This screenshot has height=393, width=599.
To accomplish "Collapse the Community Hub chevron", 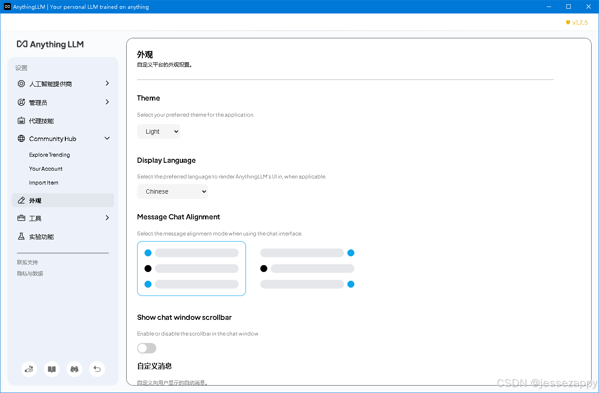I will (x=107, y=138).
